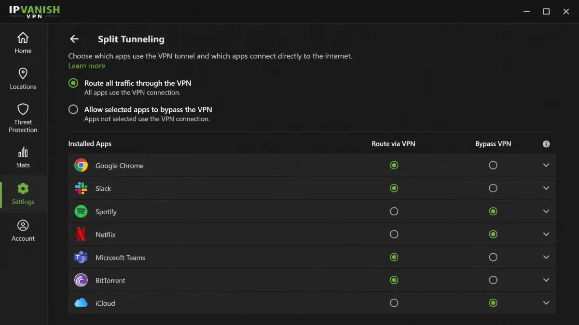
Task: Set BitTorrent to Bypass VPN
Action: click(493, 280)
